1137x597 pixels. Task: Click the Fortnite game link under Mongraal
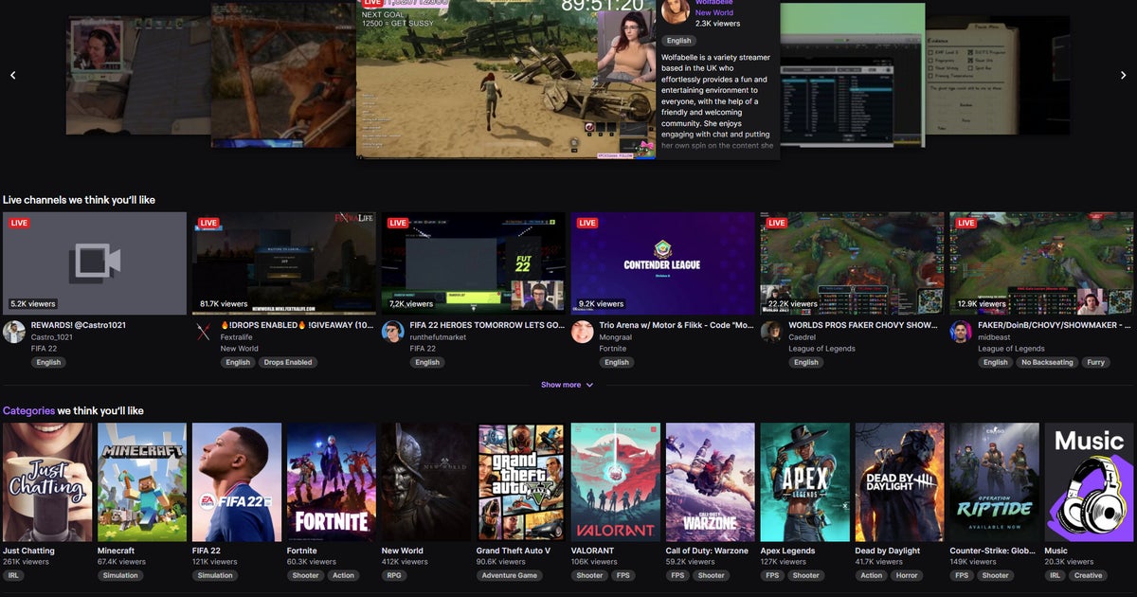612,349
